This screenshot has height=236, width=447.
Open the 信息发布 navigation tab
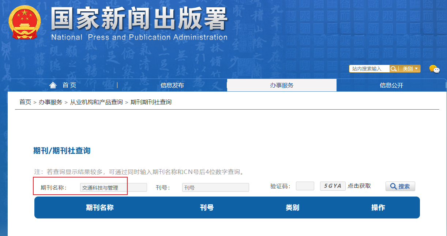point(172,85)
